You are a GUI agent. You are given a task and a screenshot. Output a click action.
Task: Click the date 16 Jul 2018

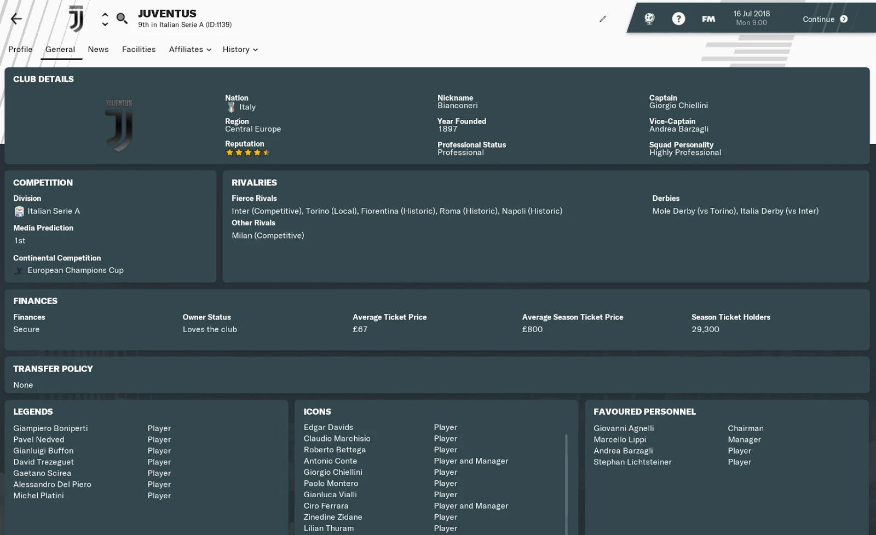[752, 14]
